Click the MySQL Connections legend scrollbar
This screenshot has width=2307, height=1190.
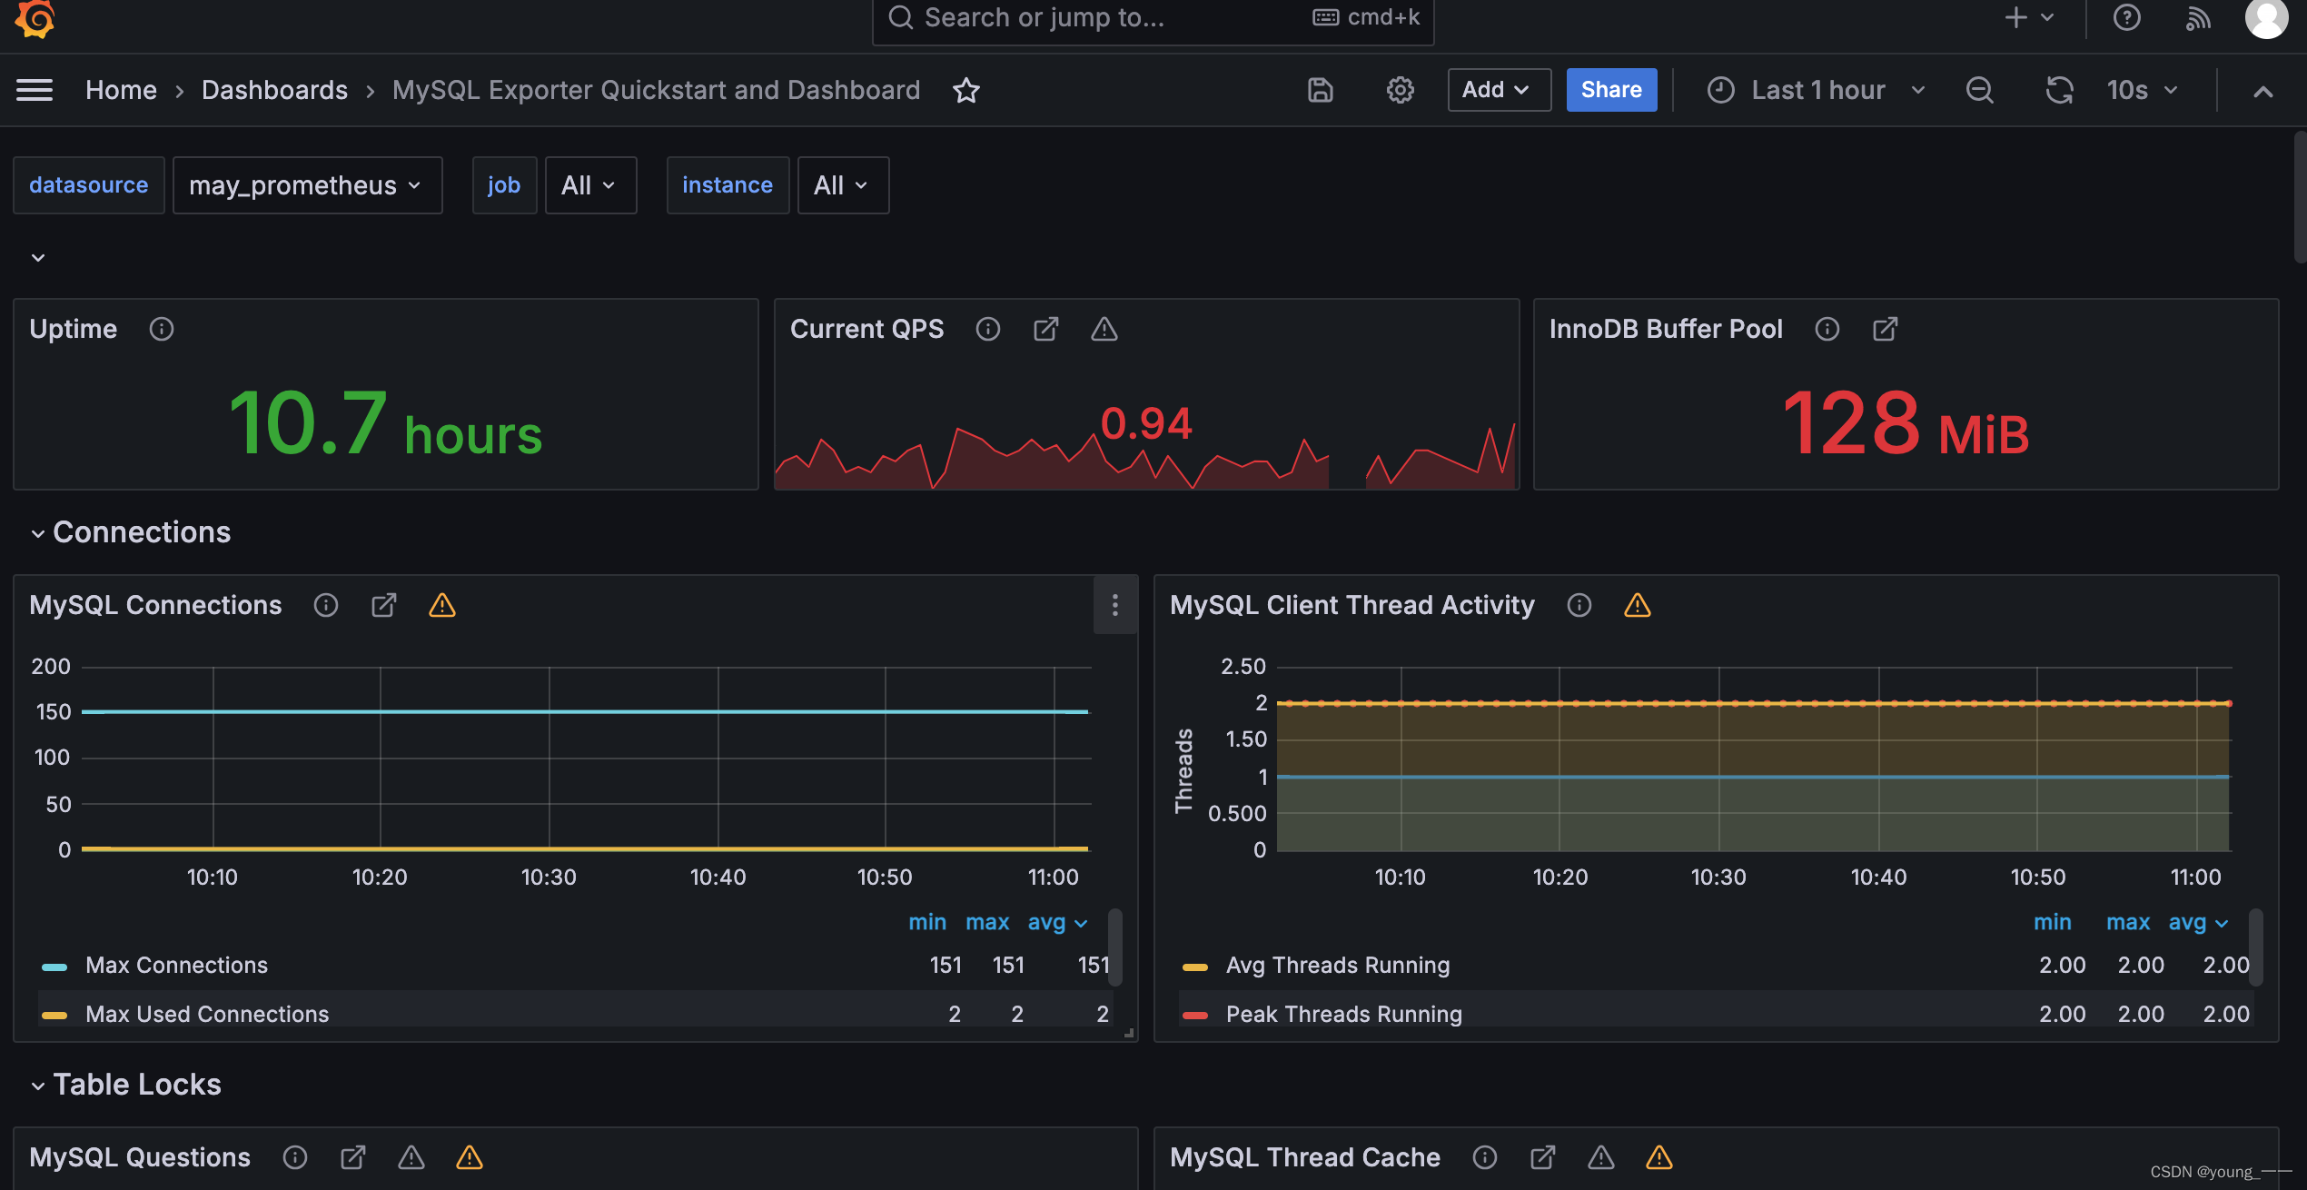(x=1115, y=947)
